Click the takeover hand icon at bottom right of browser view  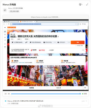(x=85, y=88)
